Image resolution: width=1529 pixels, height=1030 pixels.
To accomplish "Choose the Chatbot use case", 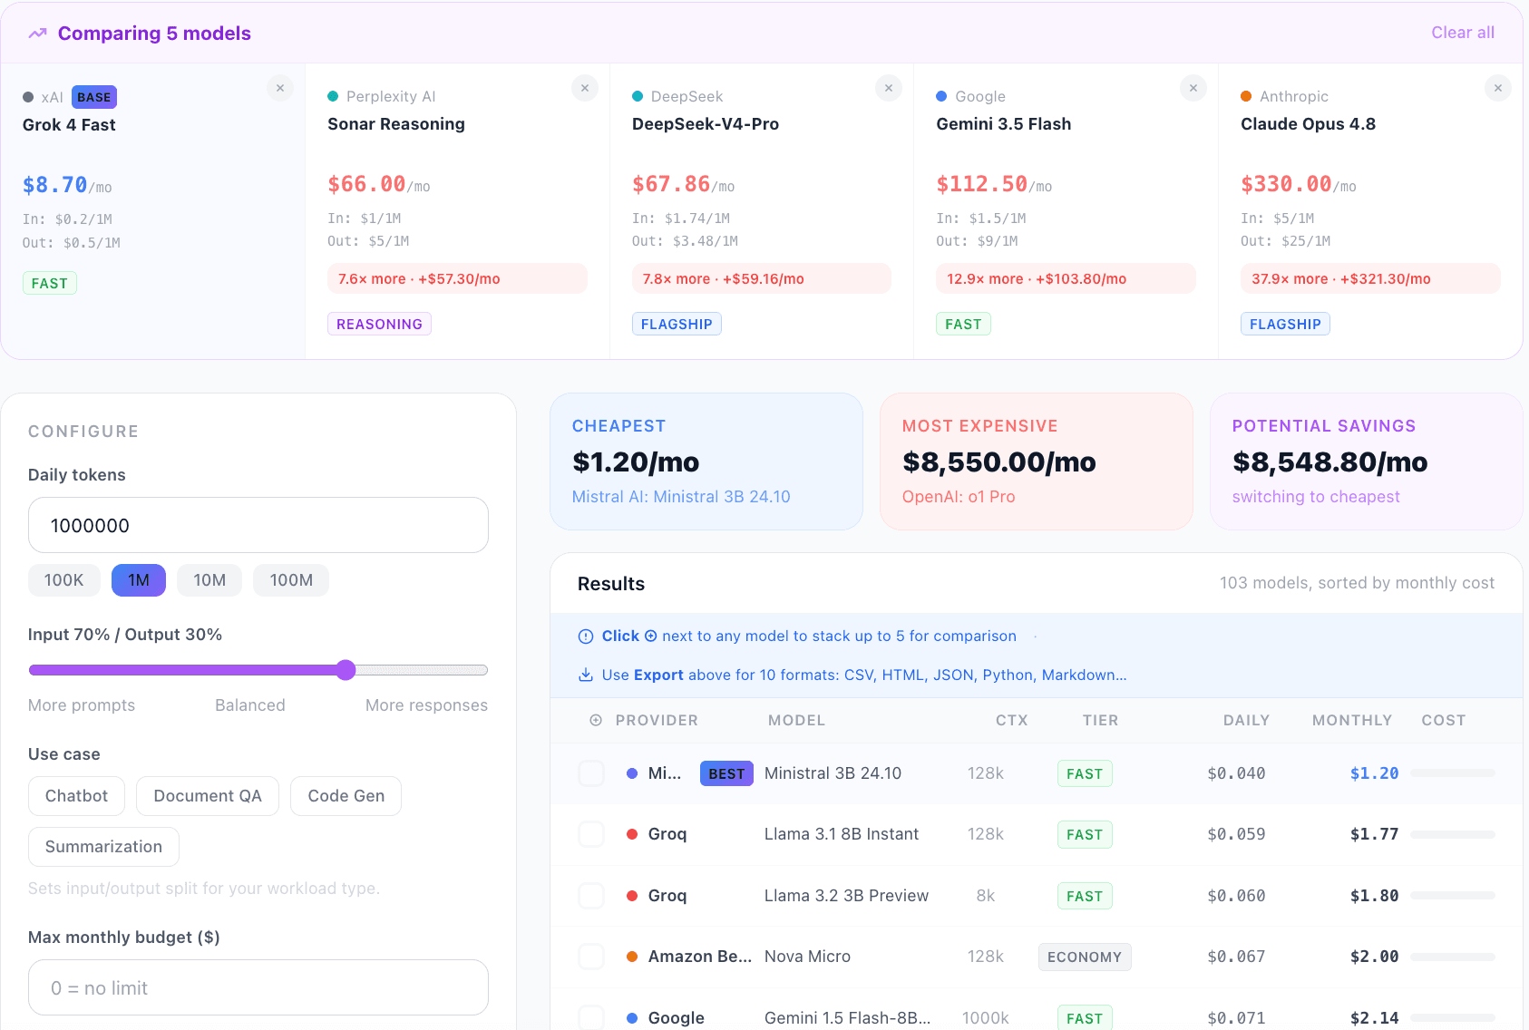I will tap(76, 796).
